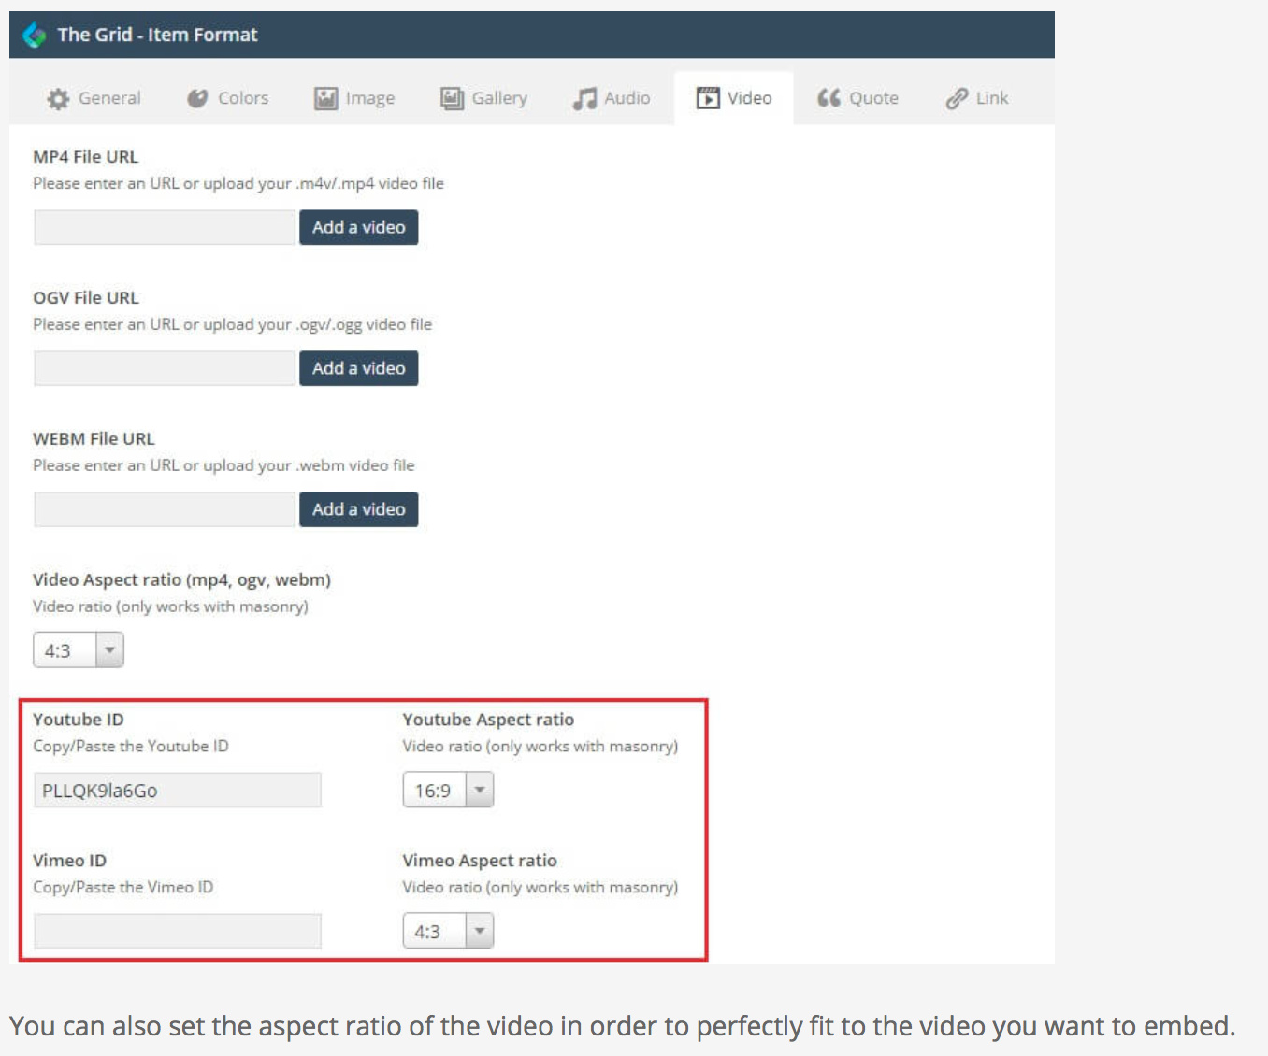Switch to the Link tab
This screenshot has width=1268, height=1056.
pyautogui.click(x=977, y=98)
